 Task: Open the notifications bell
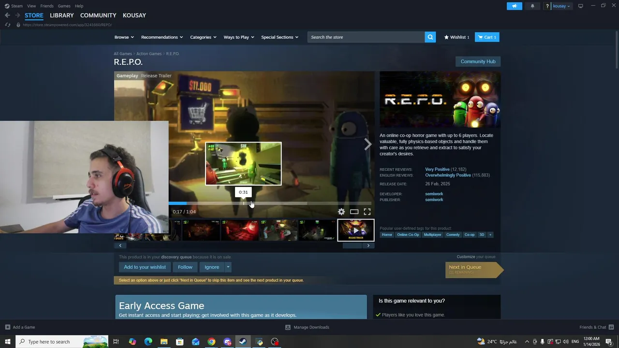coord(532,6)
